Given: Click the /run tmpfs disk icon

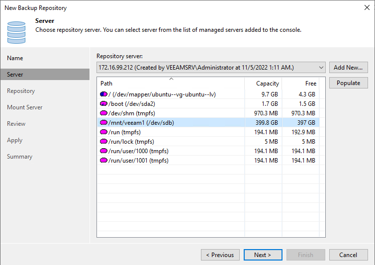Looking at the screenshot, I should (x=104, y=132).
